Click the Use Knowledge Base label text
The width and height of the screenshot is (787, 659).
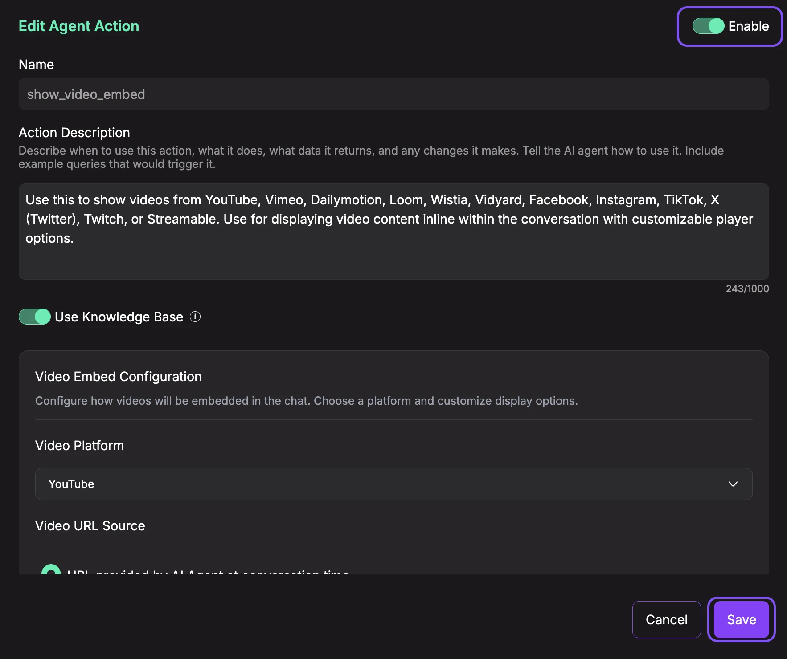(x=119, y=317)
